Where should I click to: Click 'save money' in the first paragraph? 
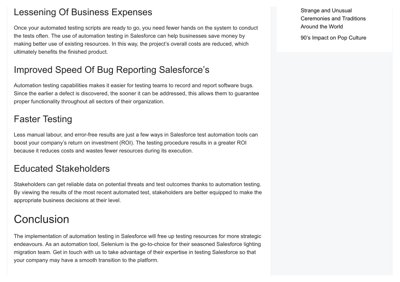tap(223, 36)
